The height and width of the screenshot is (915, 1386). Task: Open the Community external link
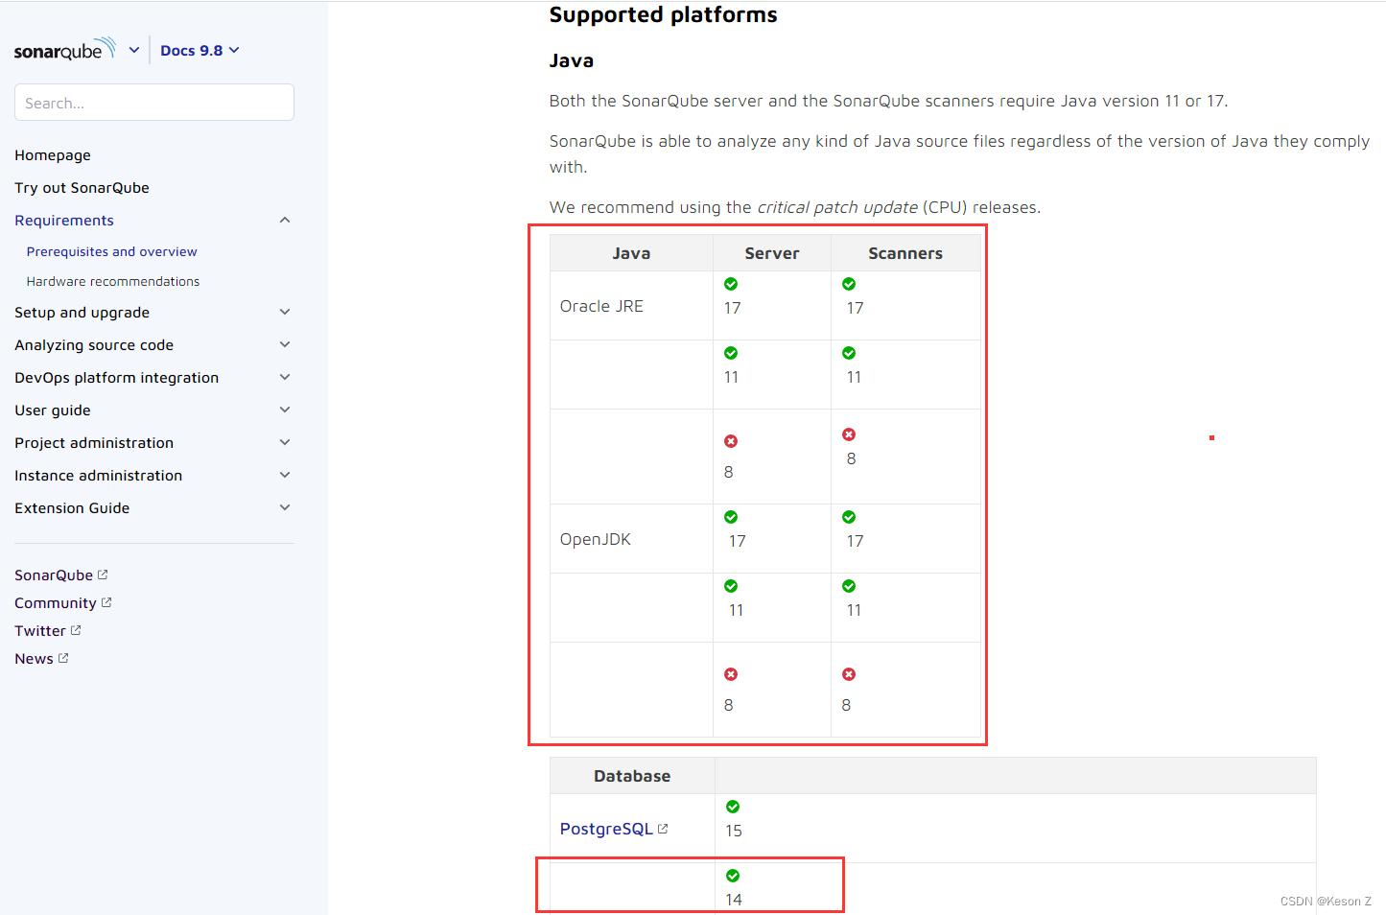pyautogui.click(x=56, y=603)
